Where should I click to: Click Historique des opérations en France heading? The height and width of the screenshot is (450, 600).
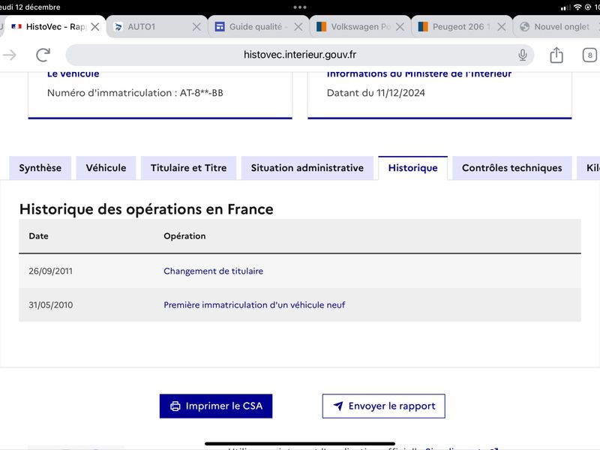[x=146, y=209]
